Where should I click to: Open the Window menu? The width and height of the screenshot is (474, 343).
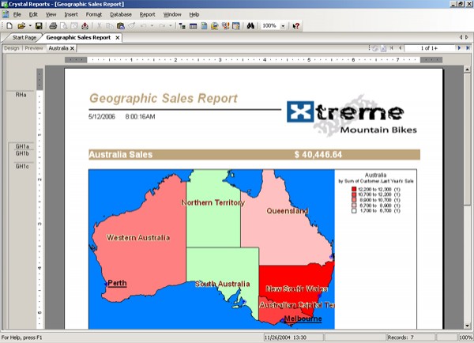[172, 14]
